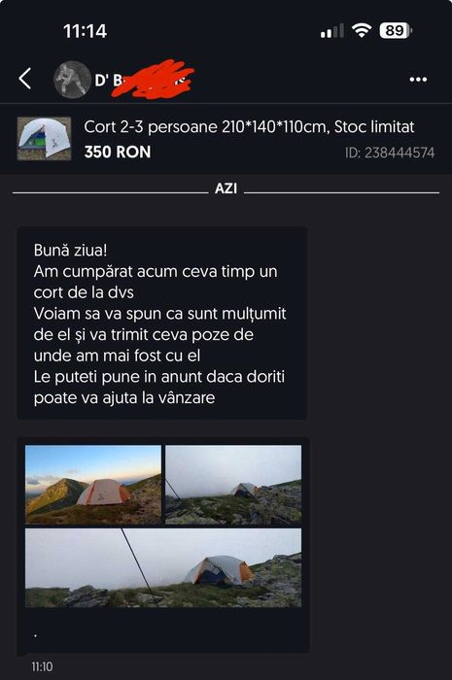Tap the 350 RON price
Screen dimensions: 452x680
point(118,152)
